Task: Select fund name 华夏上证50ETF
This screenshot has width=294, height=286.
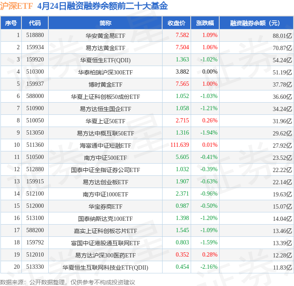Action: click(x=105, y=121)
